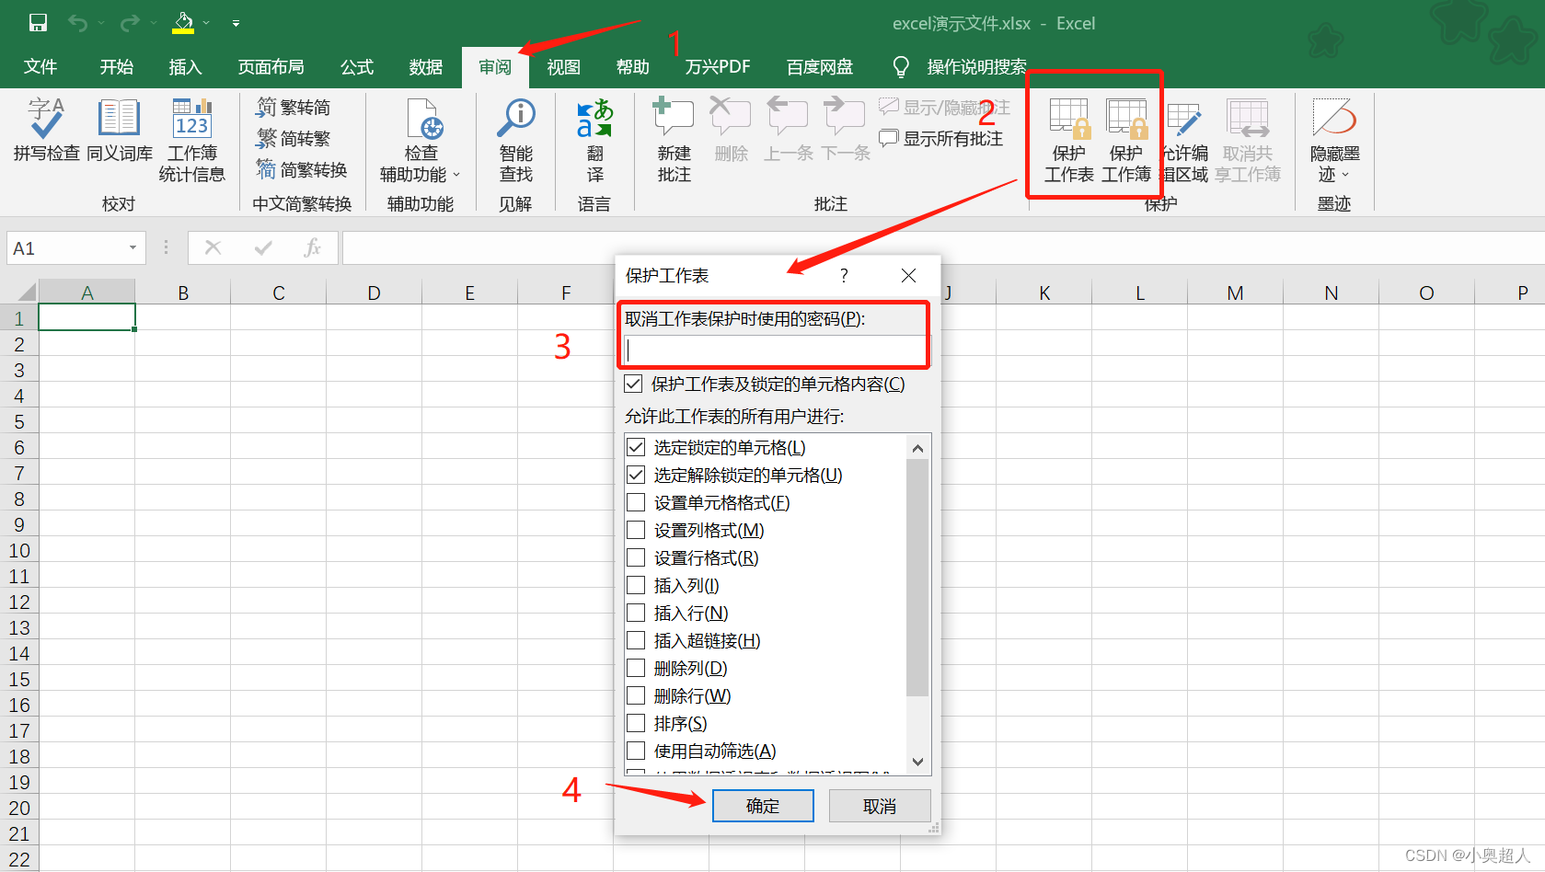Click the 确定 button in dialog
This screenshot has height=872, width=1545.
coord(763,806)
